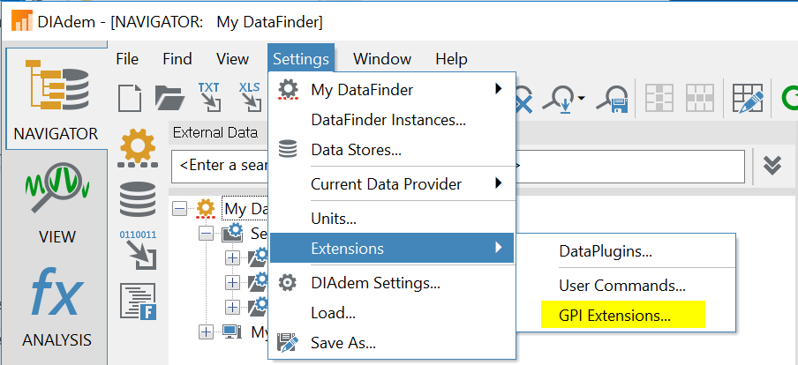Open the My DataFinder submenu

pos(392,90)
